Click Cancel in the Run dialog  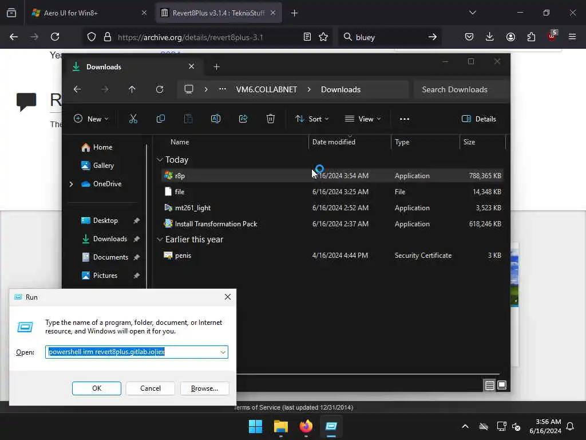click(x=151, y=388)
